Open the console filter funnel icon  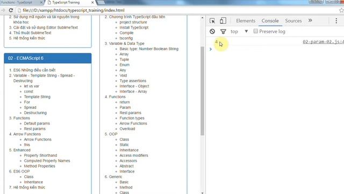pyautogui.click(x=223, y=31)
